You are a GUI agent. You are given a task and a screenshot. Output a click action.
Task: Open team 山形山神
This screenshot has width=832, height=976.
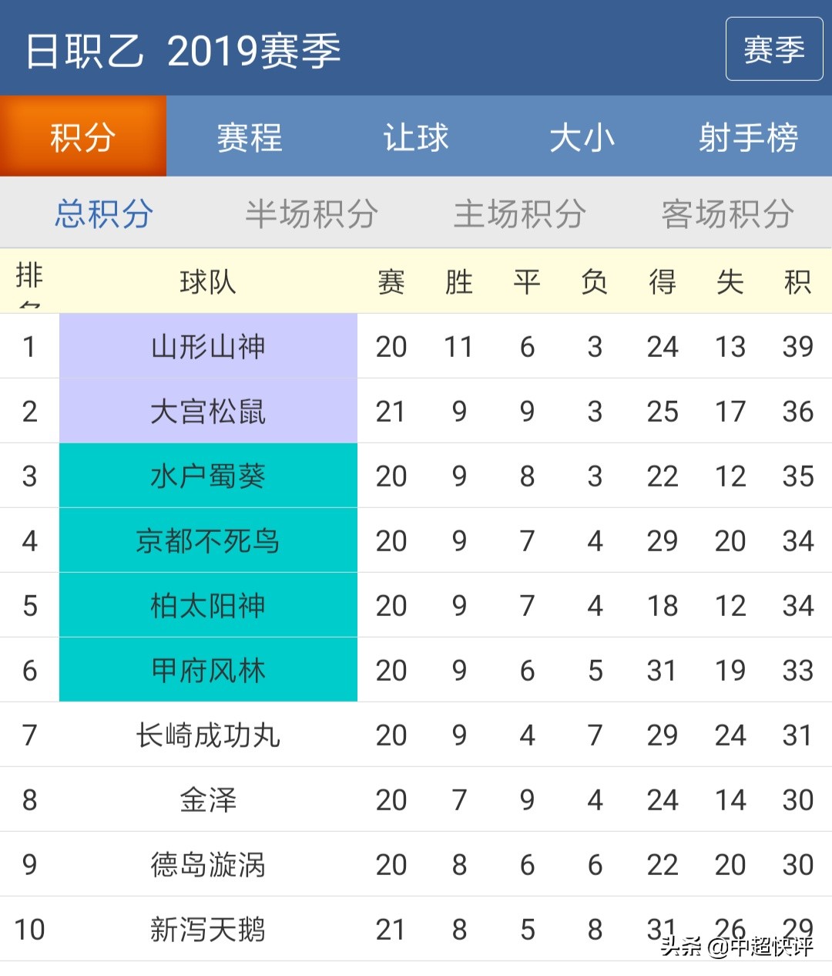208,346
